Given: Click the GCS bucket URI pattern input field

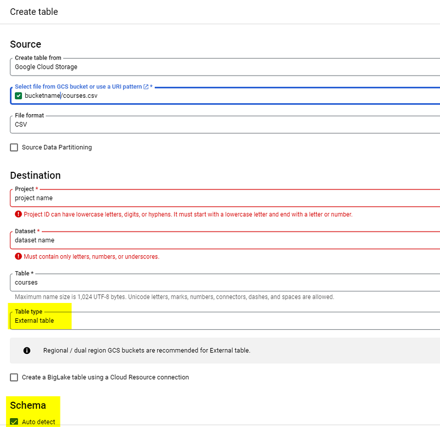Looking at the screenshot, I should 225,95.
